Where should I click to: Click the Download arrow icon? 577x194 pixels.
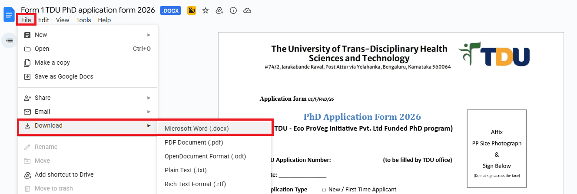[x=27, y=125]
